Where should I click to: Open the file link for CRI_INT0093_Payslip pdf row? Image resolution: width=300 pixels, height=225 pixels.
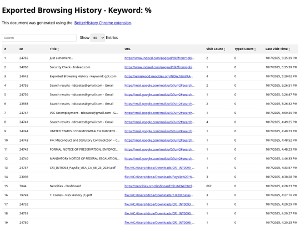pyautogui.click(x=159, y=168)
